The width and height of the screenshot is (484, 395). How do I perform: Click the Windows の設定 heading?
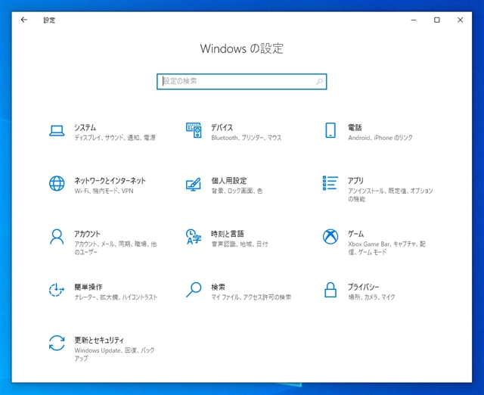pos(242,48)
